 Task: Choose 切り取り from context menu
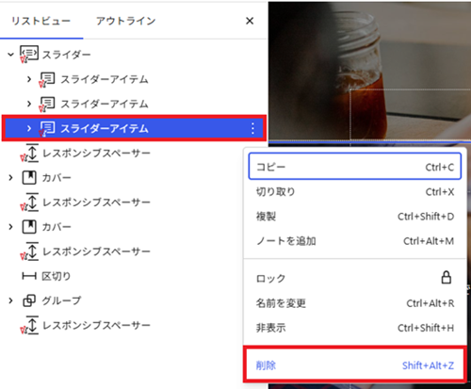click(355, 191)
